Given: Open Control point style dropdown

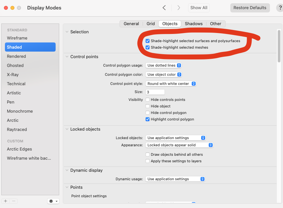Looking at the screenshot, I should [x=171, y=84].
